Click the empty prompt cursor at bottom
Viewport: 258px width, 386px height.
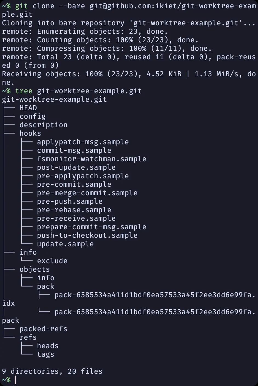(15, 380)
